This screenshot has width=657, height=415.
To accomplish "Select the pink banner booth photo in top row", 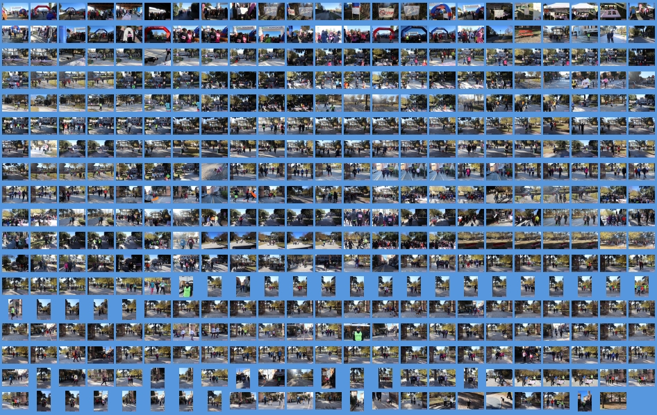I will pos(613,11).
